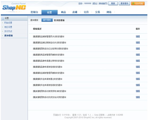The height and width of the screenshot is (120, 150).
Task: Open 支付方式 in the sidebar
Action: (x=8, y=31)
